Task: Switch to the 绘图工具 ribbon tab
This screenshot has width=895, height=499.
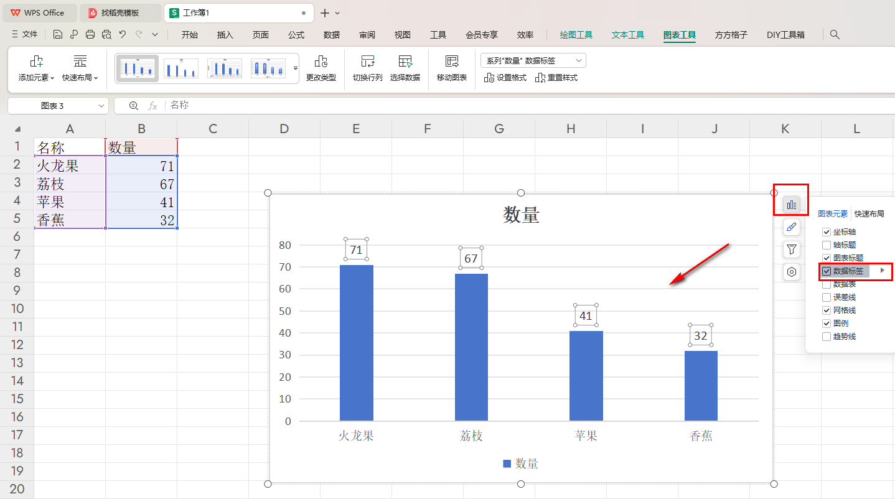Action: pos(576,35)
